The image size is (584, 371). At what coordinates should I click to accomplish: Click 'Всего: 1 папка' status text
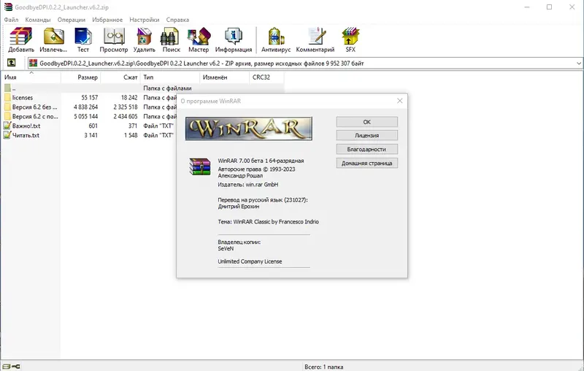click(323, 367)
